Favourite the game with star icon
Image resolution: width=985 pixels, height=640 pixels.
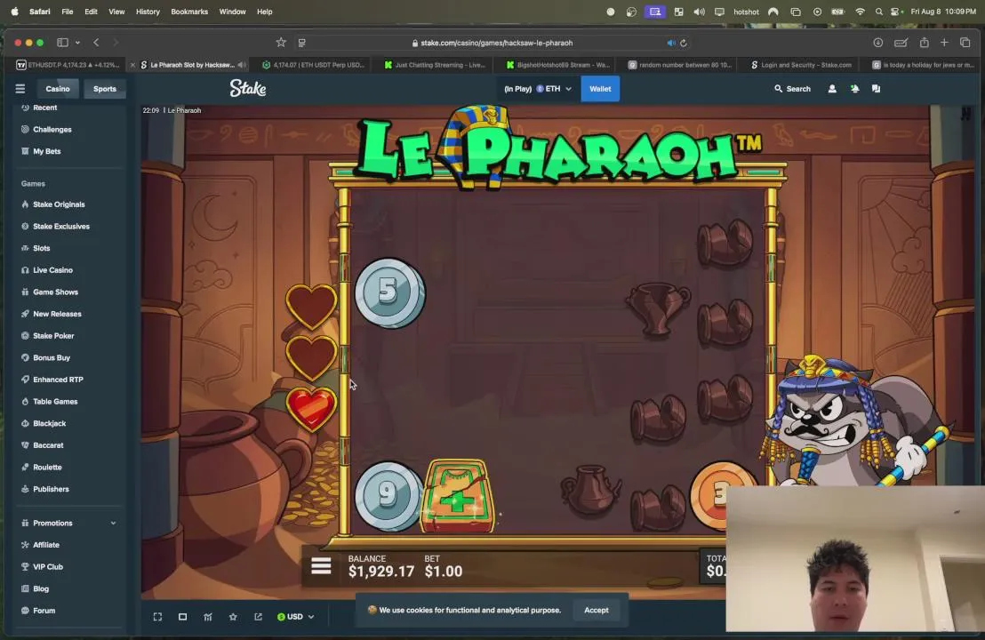(x=233, y=617)
